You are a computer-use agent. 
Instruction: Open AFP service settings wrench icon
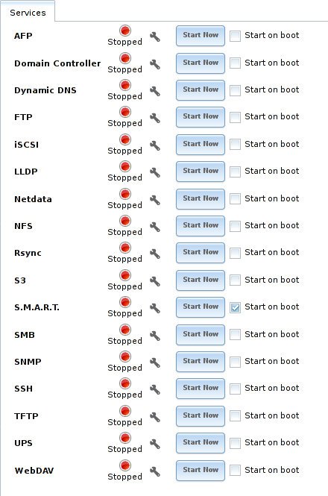[x=154, y=37]
